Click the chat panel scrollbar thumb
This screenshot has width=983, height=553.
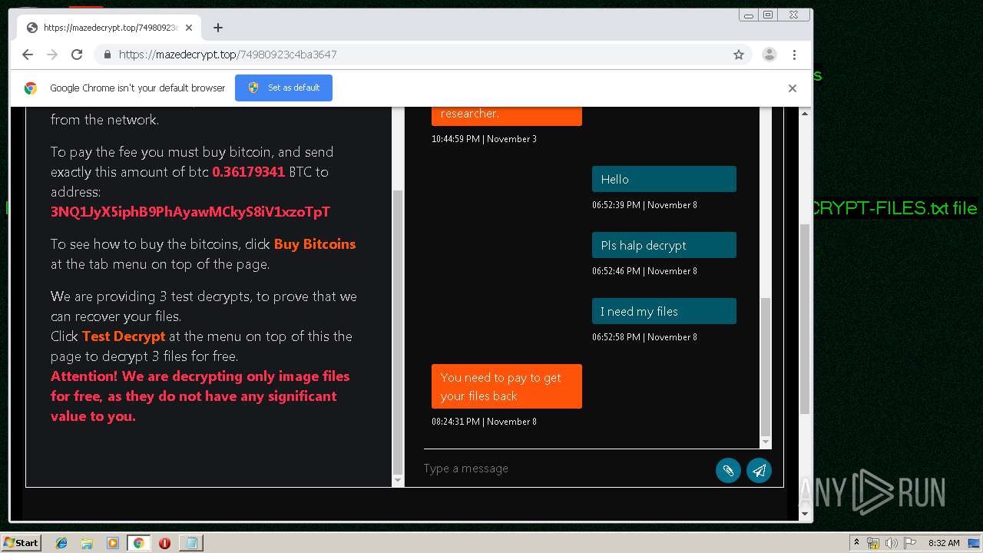[765, 367]
